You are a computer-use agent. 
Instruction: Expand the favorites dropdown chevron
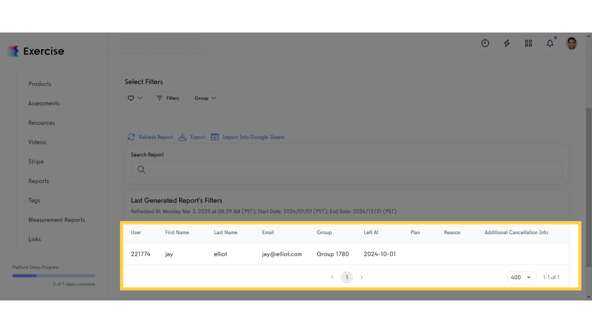140,98
